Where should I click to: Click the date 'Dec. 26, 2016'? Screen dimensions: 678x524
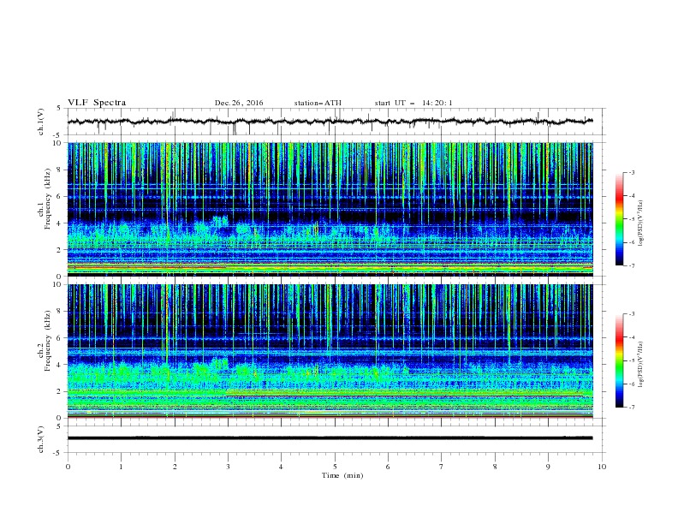coord(239,103)
